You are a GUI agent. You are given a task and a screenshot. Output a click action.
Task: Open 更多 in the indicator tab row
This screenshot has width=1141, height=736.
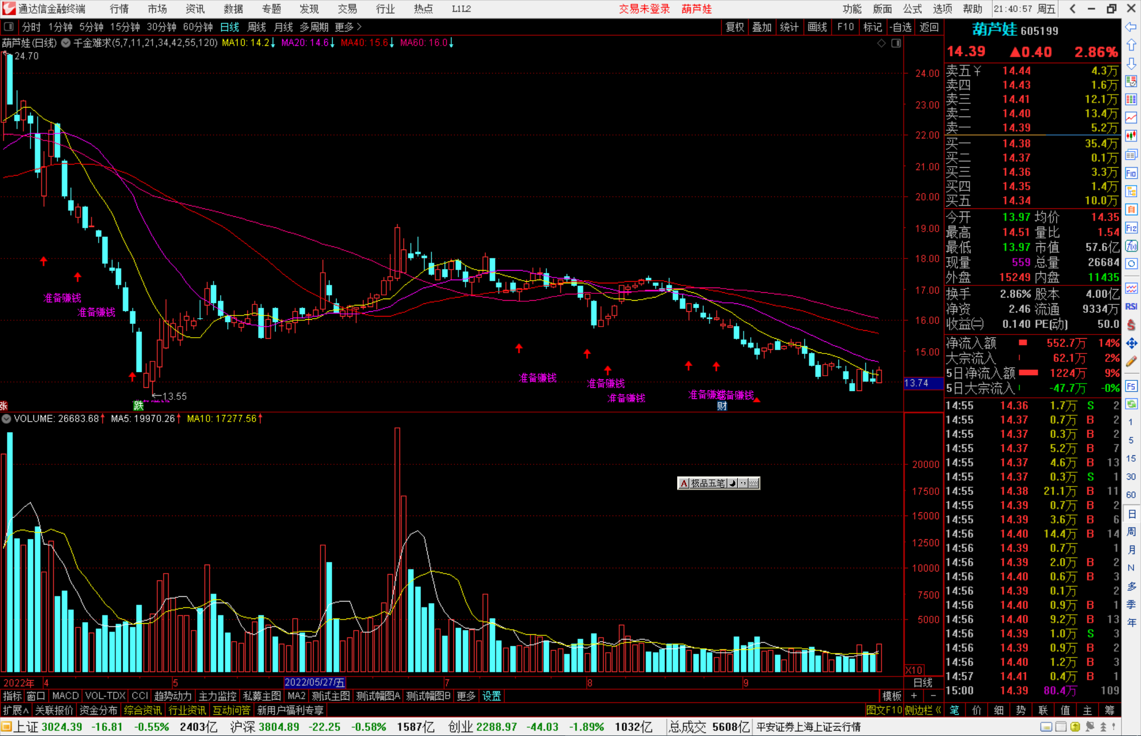tap(466, 696)
